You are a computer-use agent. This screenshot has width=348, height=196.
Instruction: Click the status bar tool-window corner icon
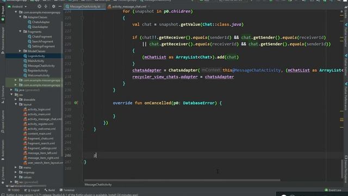[3, 194]
